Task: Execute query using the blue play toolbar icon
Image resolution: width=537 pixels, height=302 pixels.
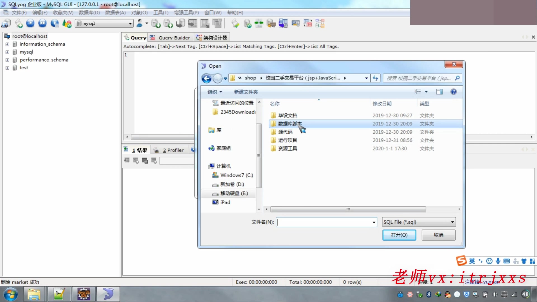Action: [x=30, y=23]
